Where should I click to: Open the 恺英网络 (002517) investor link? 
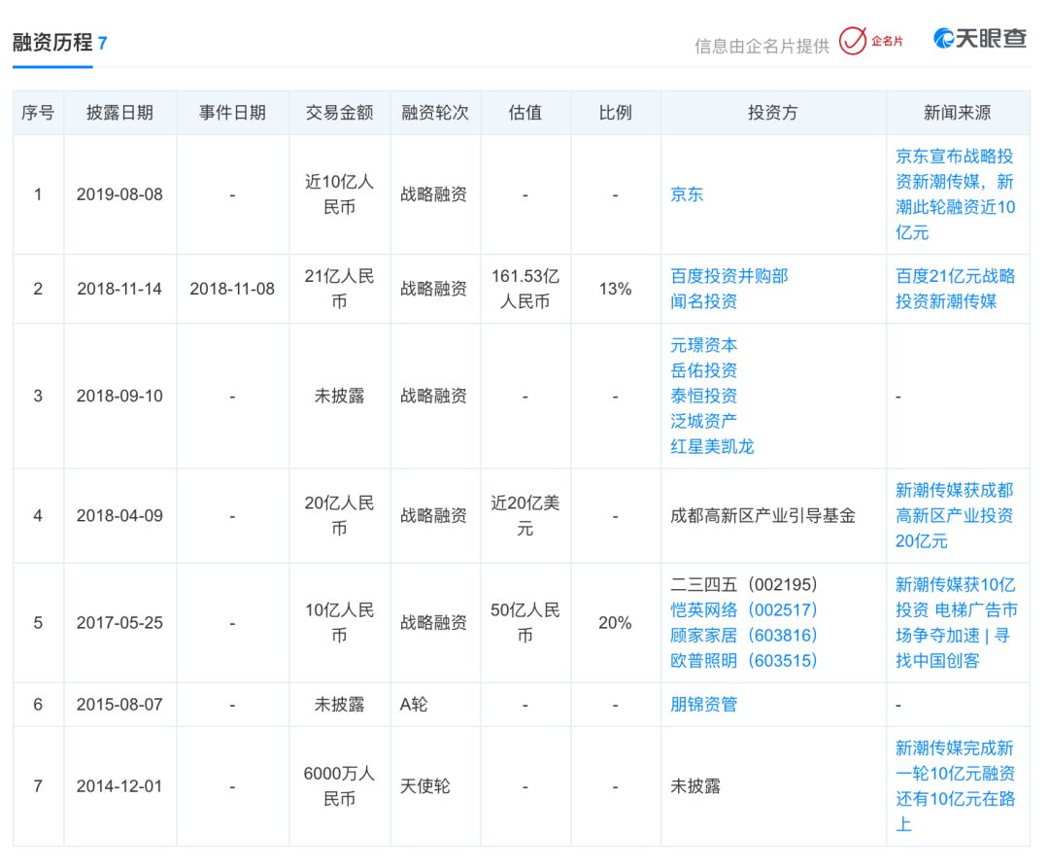coord(744,609)
